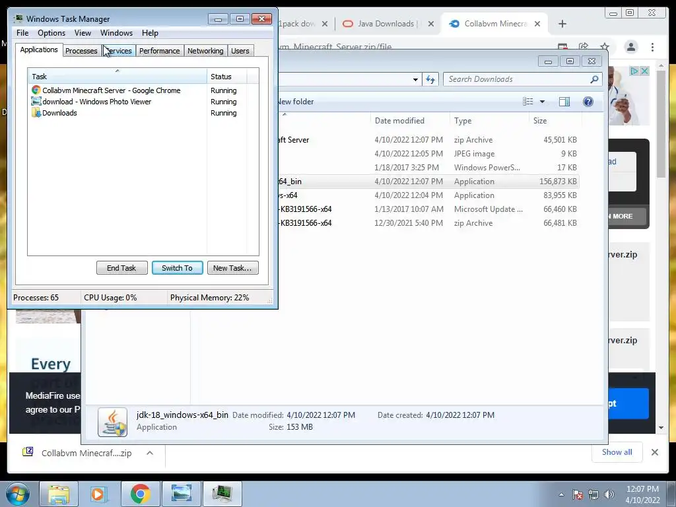The height and width of the screenshot is (507, 676).
Task: Click the Explorer change view icon
Action: (528, 102)
